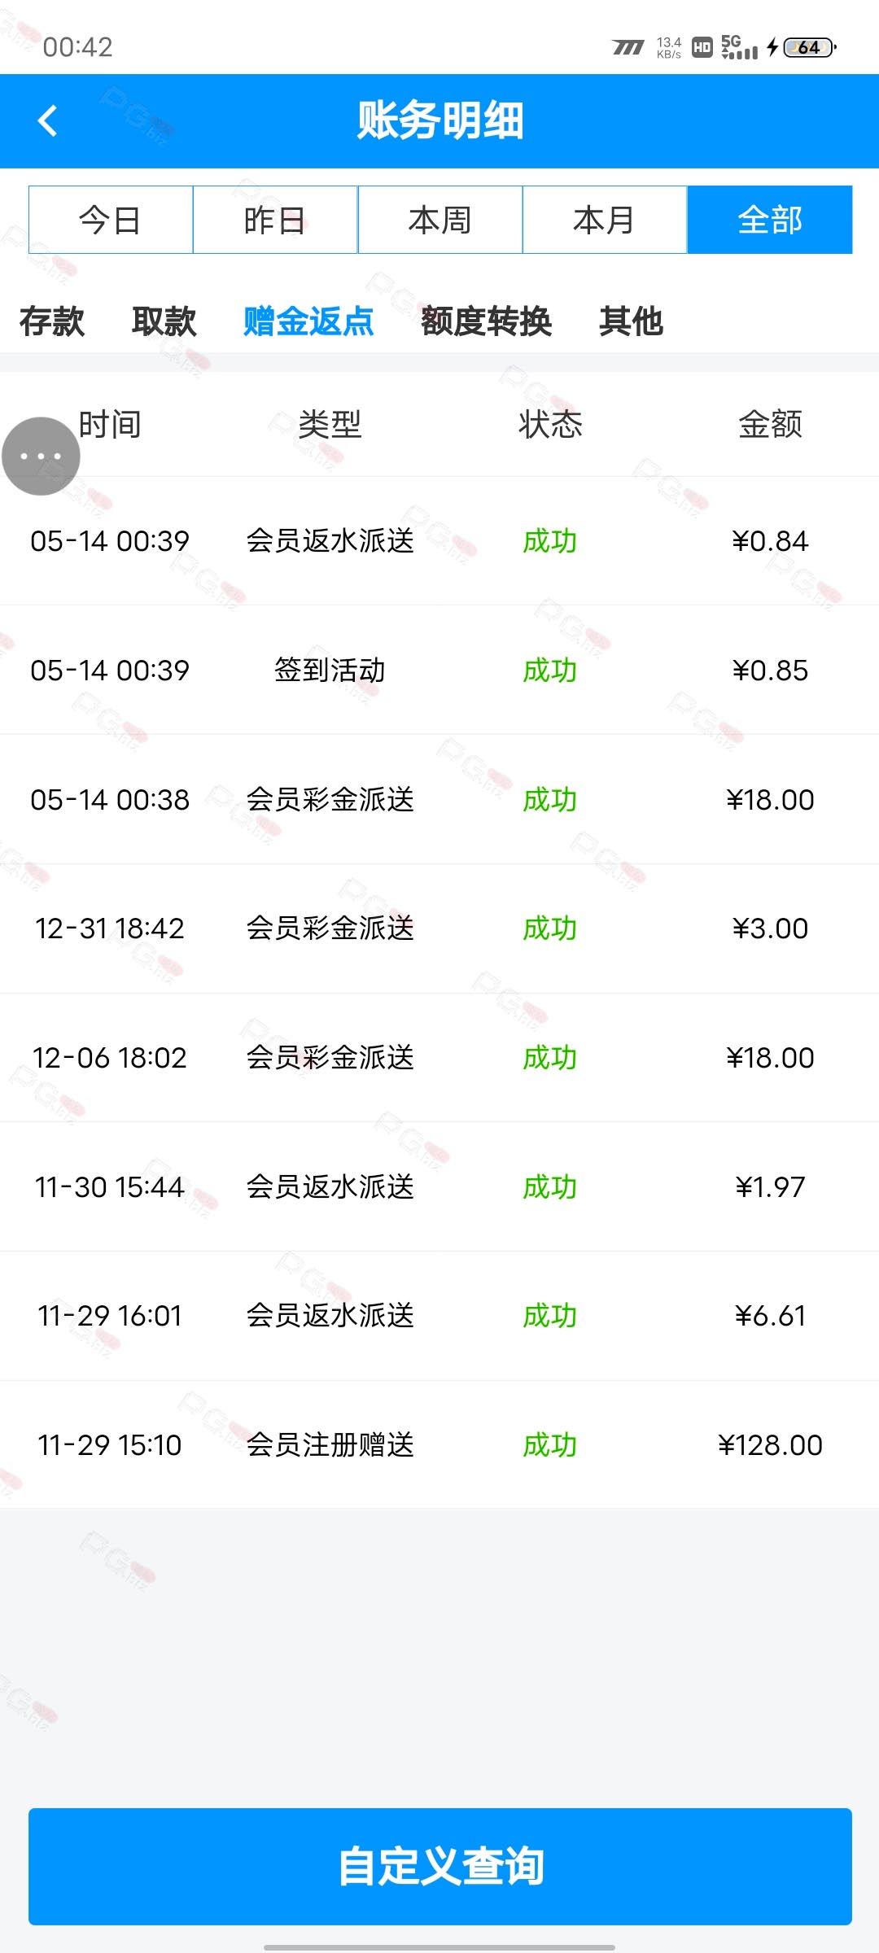Tap the 5G signal icon
Viewport: 879px width, 1953px height.
[739, 47]
